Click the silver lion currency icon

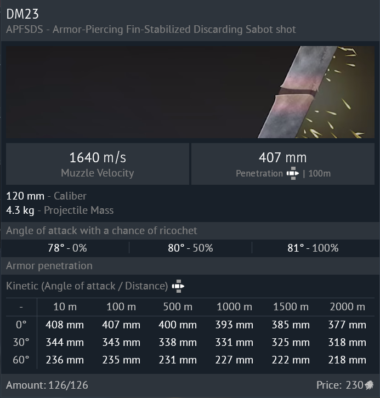pyautogui.click(x=370, y=385)
